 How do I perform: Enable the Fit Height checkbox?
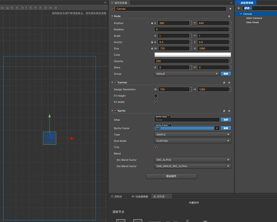click(156, 95)
